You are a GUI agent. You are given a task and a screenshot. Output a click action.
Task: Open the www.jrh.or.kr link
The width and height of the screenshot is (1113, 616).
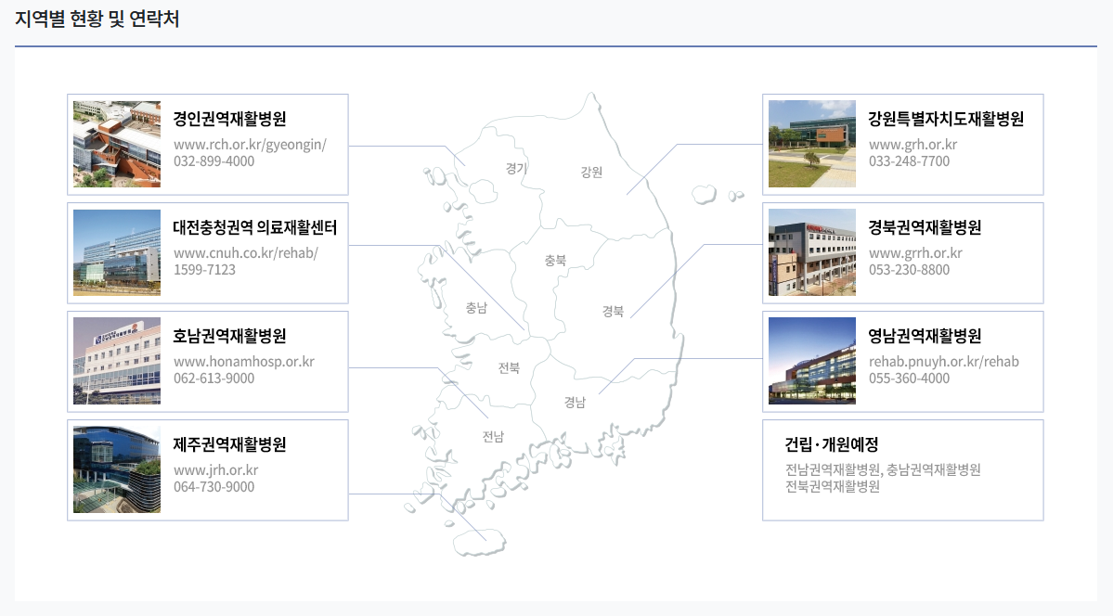(214, 470)
